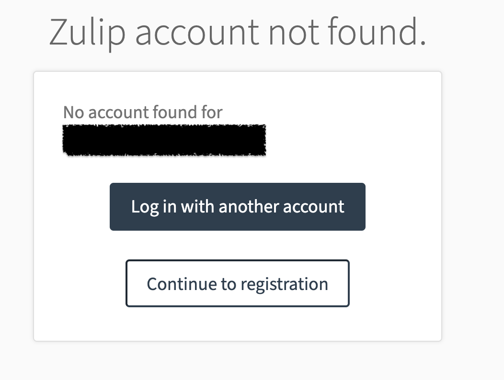Click the white card's empty space below the registration button
This screenshot has width=504, height=380.
tap(238, 324)
